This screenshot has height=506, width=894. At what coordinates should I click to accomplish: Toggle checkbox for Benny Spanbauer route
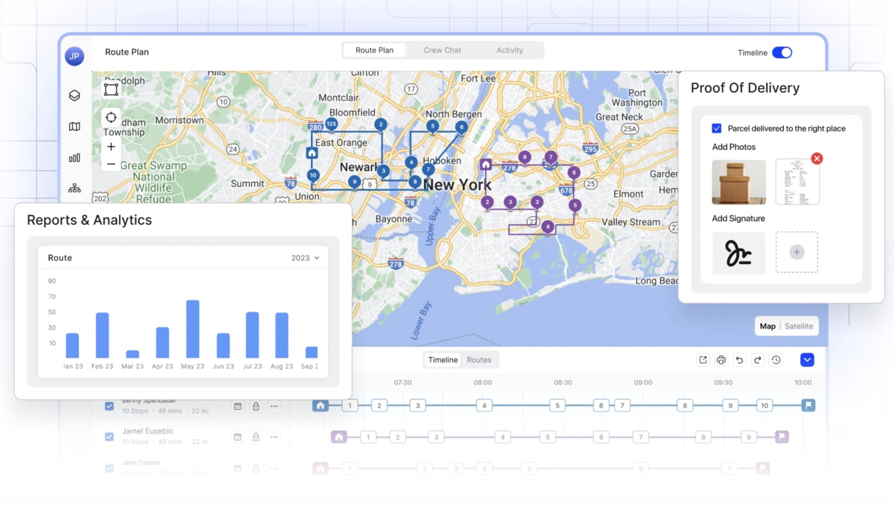[109, 406]
